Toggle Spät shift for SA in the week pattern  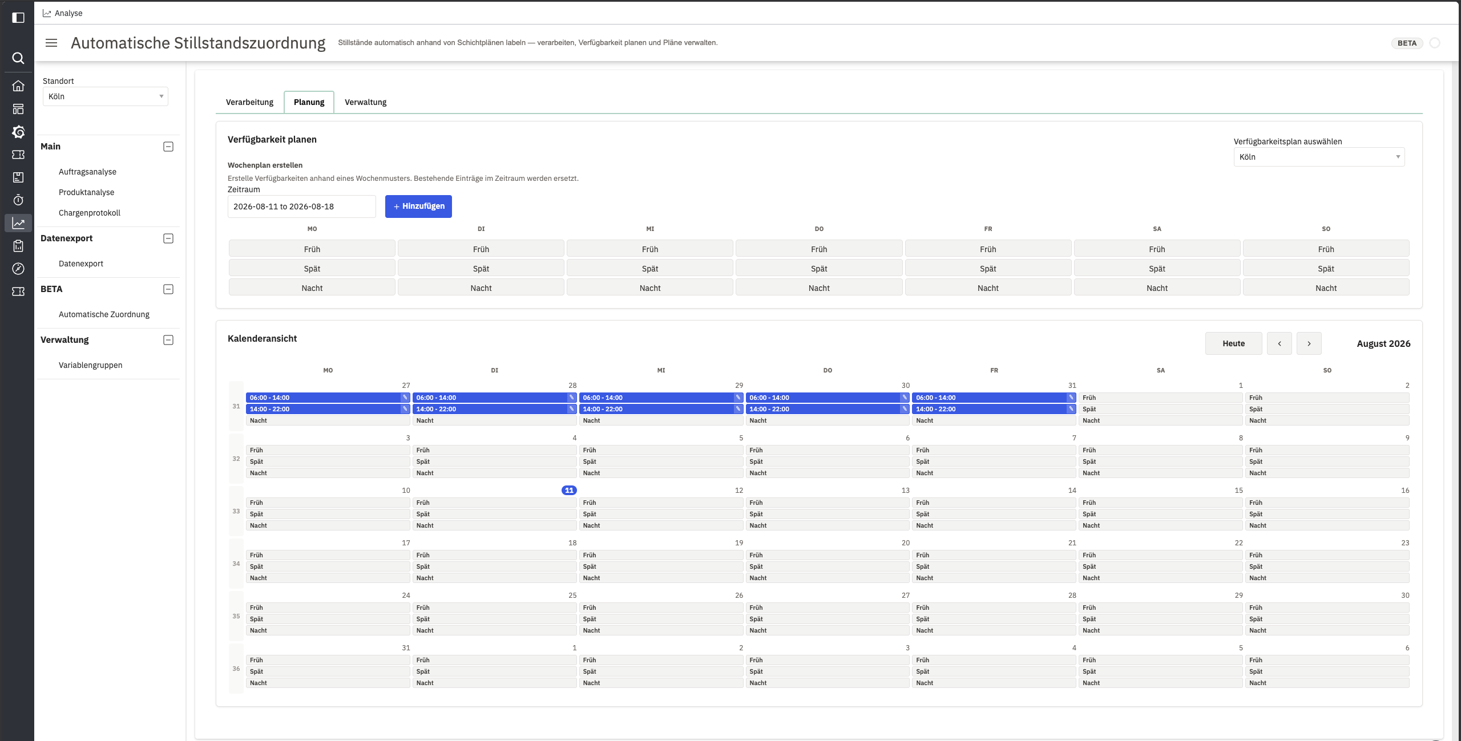[x=1157, y=269]
